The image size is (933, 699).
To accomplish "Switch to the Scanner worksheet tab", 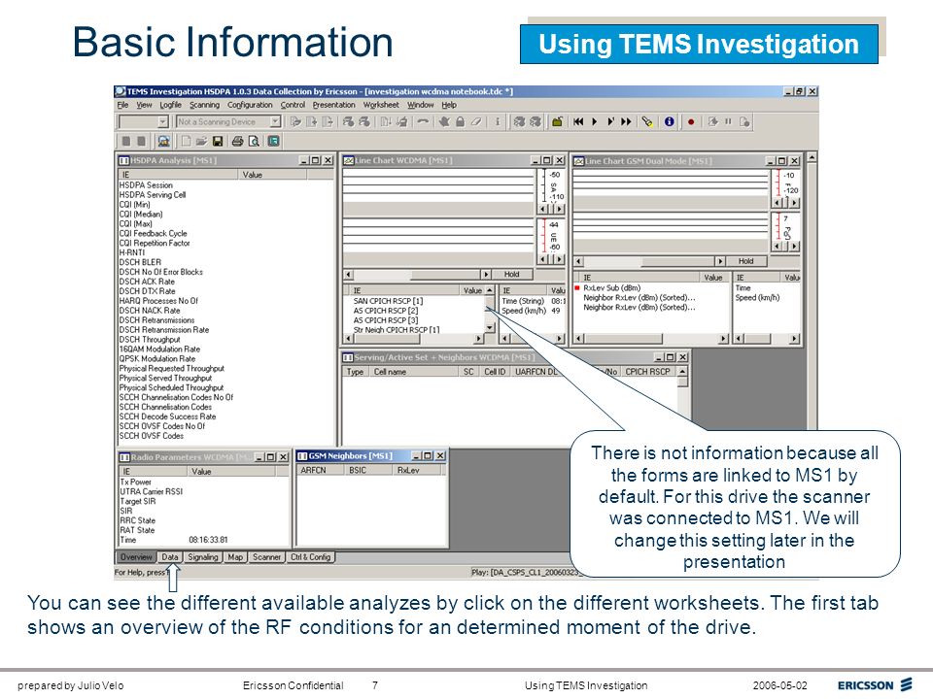I will pyautogui.click(x=266, y=557).
